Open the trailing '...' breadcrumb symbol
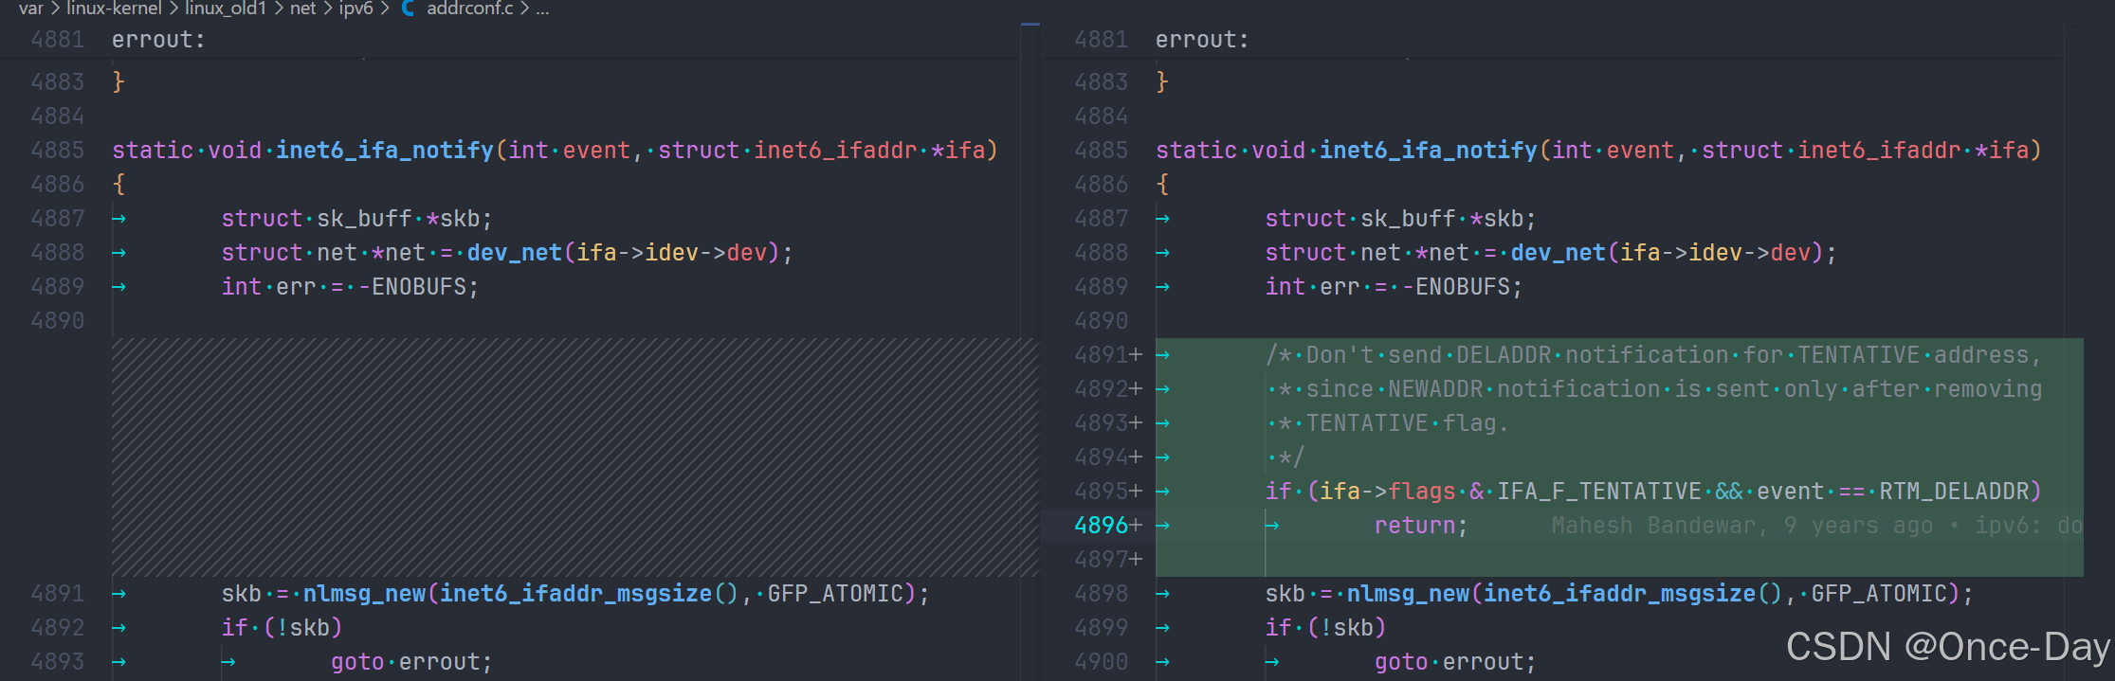2115x681 pixels. point(542,9)
